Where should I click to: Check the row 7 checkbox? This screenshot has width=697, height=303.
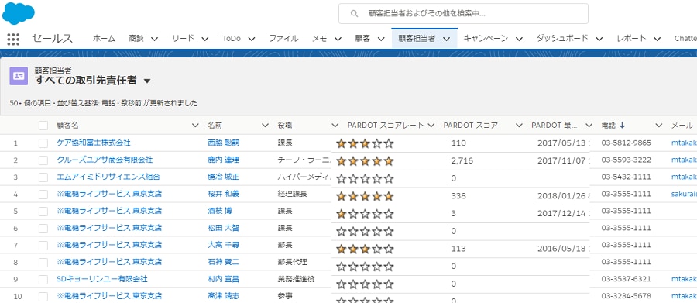pyautogui.click(x=43, y=245)
